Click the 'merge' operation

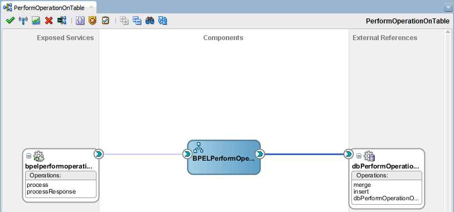click(x=362, y=185)
